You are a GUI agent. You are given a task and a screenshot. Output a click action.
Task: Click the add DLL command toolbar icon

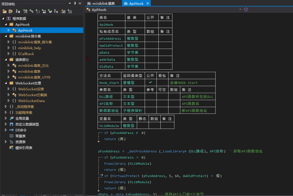tap(56, 11)
